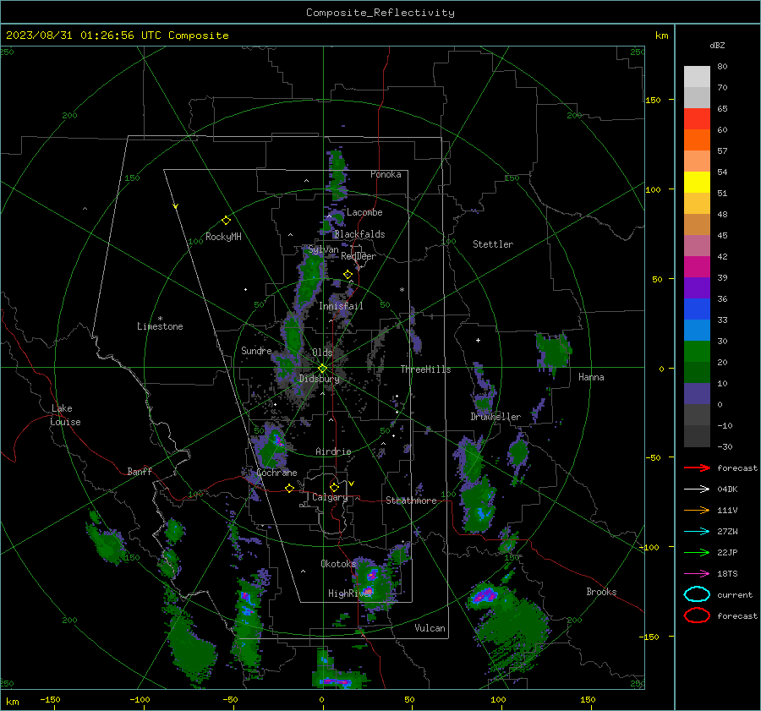761x711 pixels.
Task: Select the Sylvan label
Action: coord(323,249)
